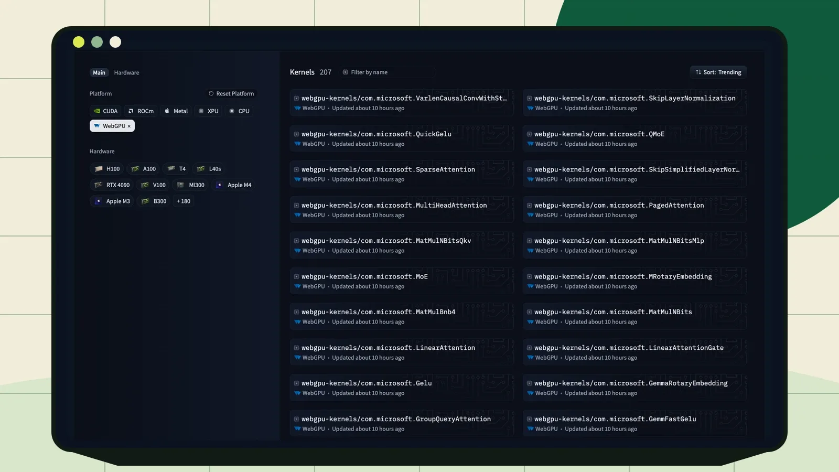839x472 pixels.
Task: Click the WebGPU logo icon in active chip
Action: (x=96, y=126)
